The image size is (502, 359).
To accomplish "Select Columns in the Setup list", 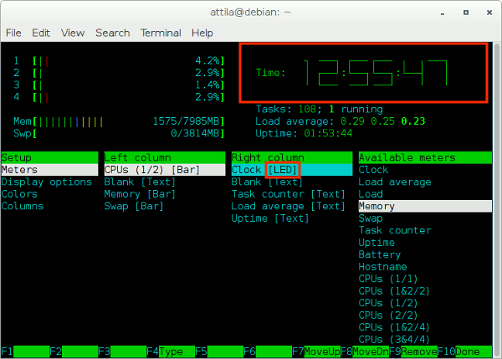I will [x=23, y=206].
